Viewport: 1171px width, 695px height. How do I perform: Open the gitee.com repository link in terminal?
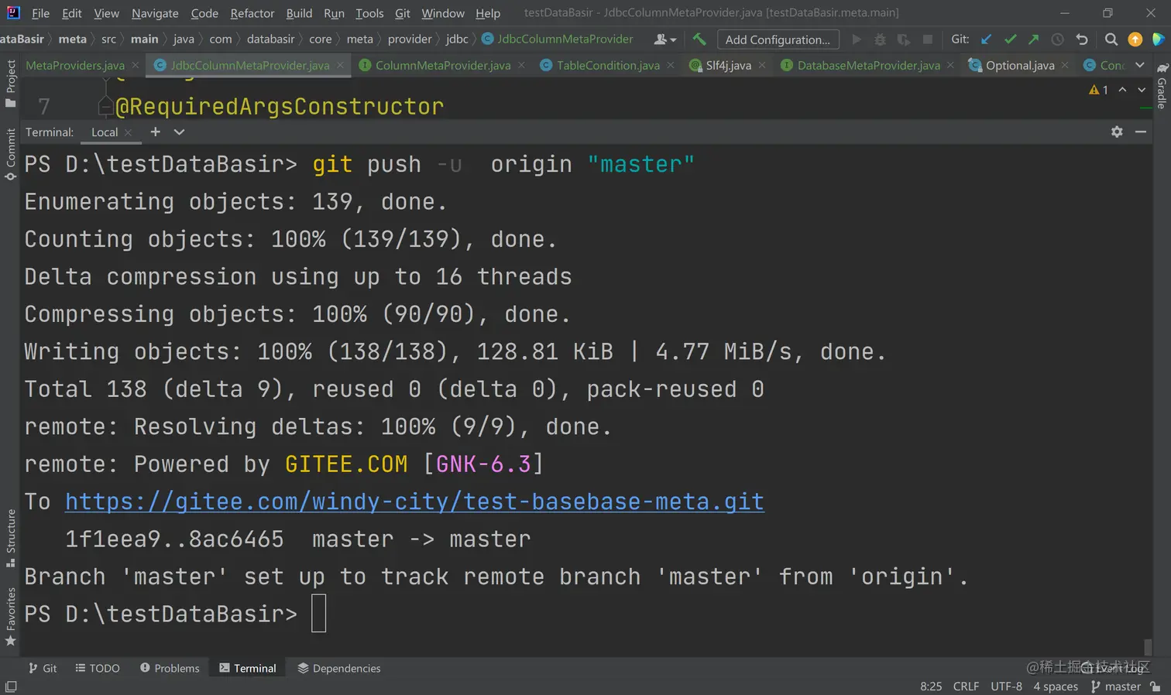point(414,502)
